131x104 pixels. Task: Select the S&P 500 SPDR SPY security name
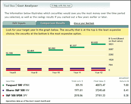pos(17,95)
